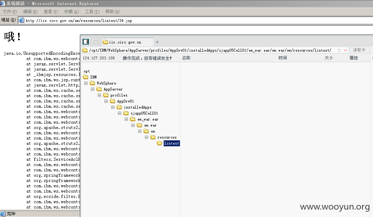Viewport: 373px width, 217px height.
Task: Collapse the resources tree node
Action: tap(147, 137)
